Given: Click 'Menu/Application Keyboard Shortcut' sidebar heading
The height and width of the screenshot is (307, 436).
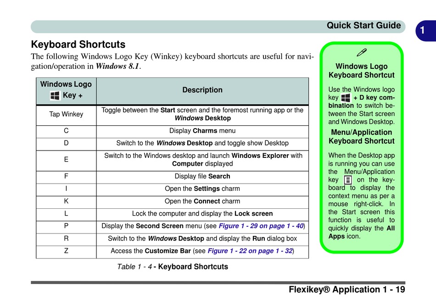Looking at the screenshot, I should pyautogui.click(x=362, y=137).
